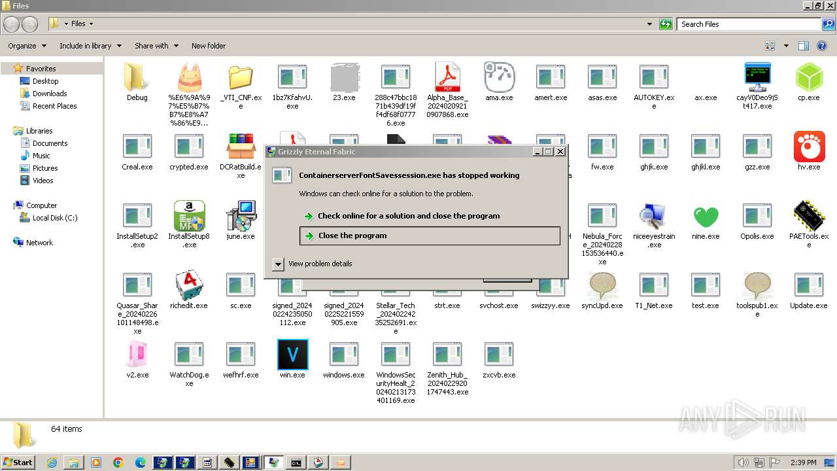The height and width of the screenshot is (471, 837).
Task: Select nine.exe green heart icon
Action: [706, 217]
